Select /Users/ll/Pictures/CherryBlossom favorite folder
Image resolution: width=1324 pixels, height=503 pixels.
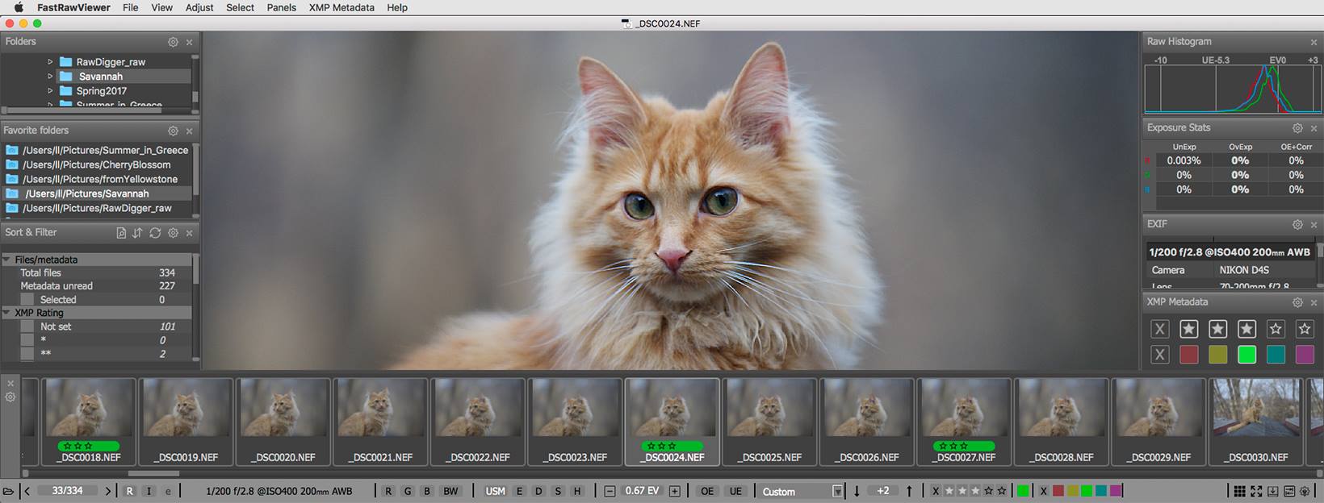pos(97,164)
